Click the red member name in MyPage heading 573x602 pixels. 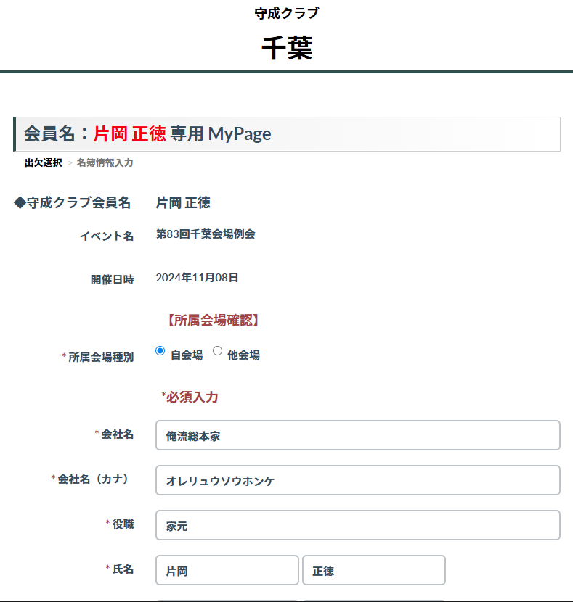[129, 134]
